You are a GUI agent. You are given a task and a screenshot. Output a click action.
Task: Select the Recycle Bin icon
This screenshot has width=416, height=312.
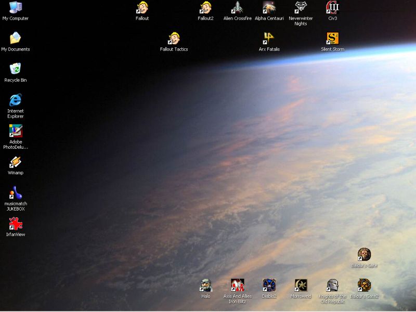16,69
